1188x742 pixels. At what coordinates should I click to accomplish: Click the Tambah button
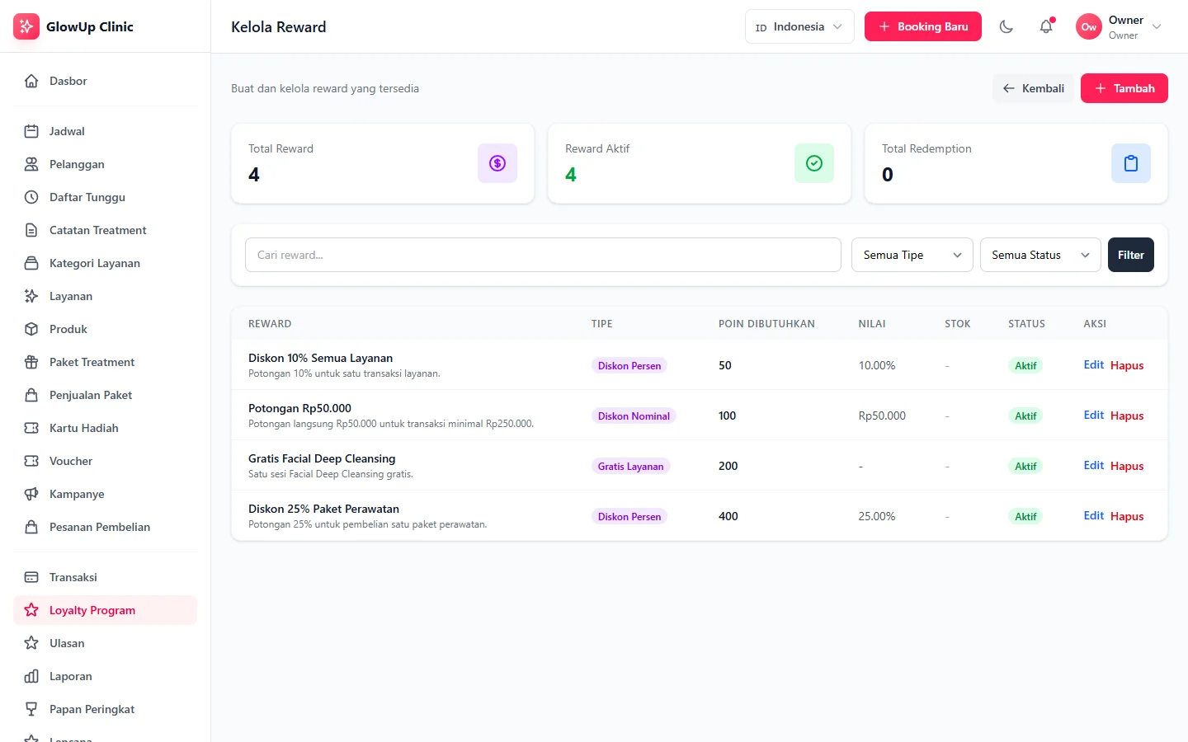click(x=1124, y=88)
